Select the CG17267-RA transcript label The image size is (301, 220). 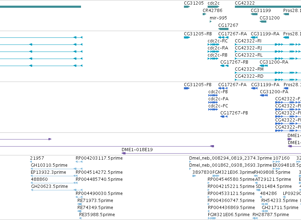pyautogui.click(x=232, y=34)
